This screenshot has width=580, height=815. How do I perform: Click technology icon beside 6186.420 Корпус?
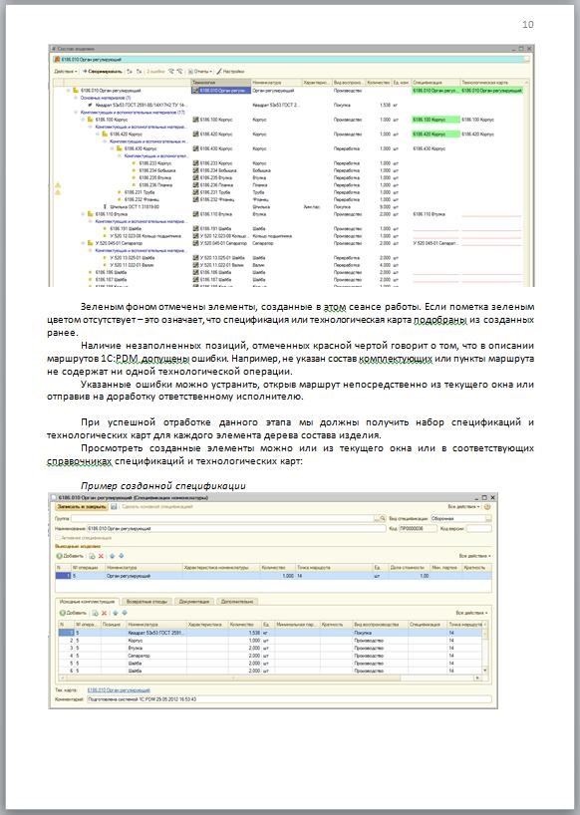pyautogui.click(x=195, y=135)
